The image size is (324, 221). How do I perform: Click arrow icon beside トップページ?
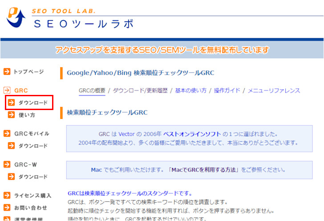(7, 72)
